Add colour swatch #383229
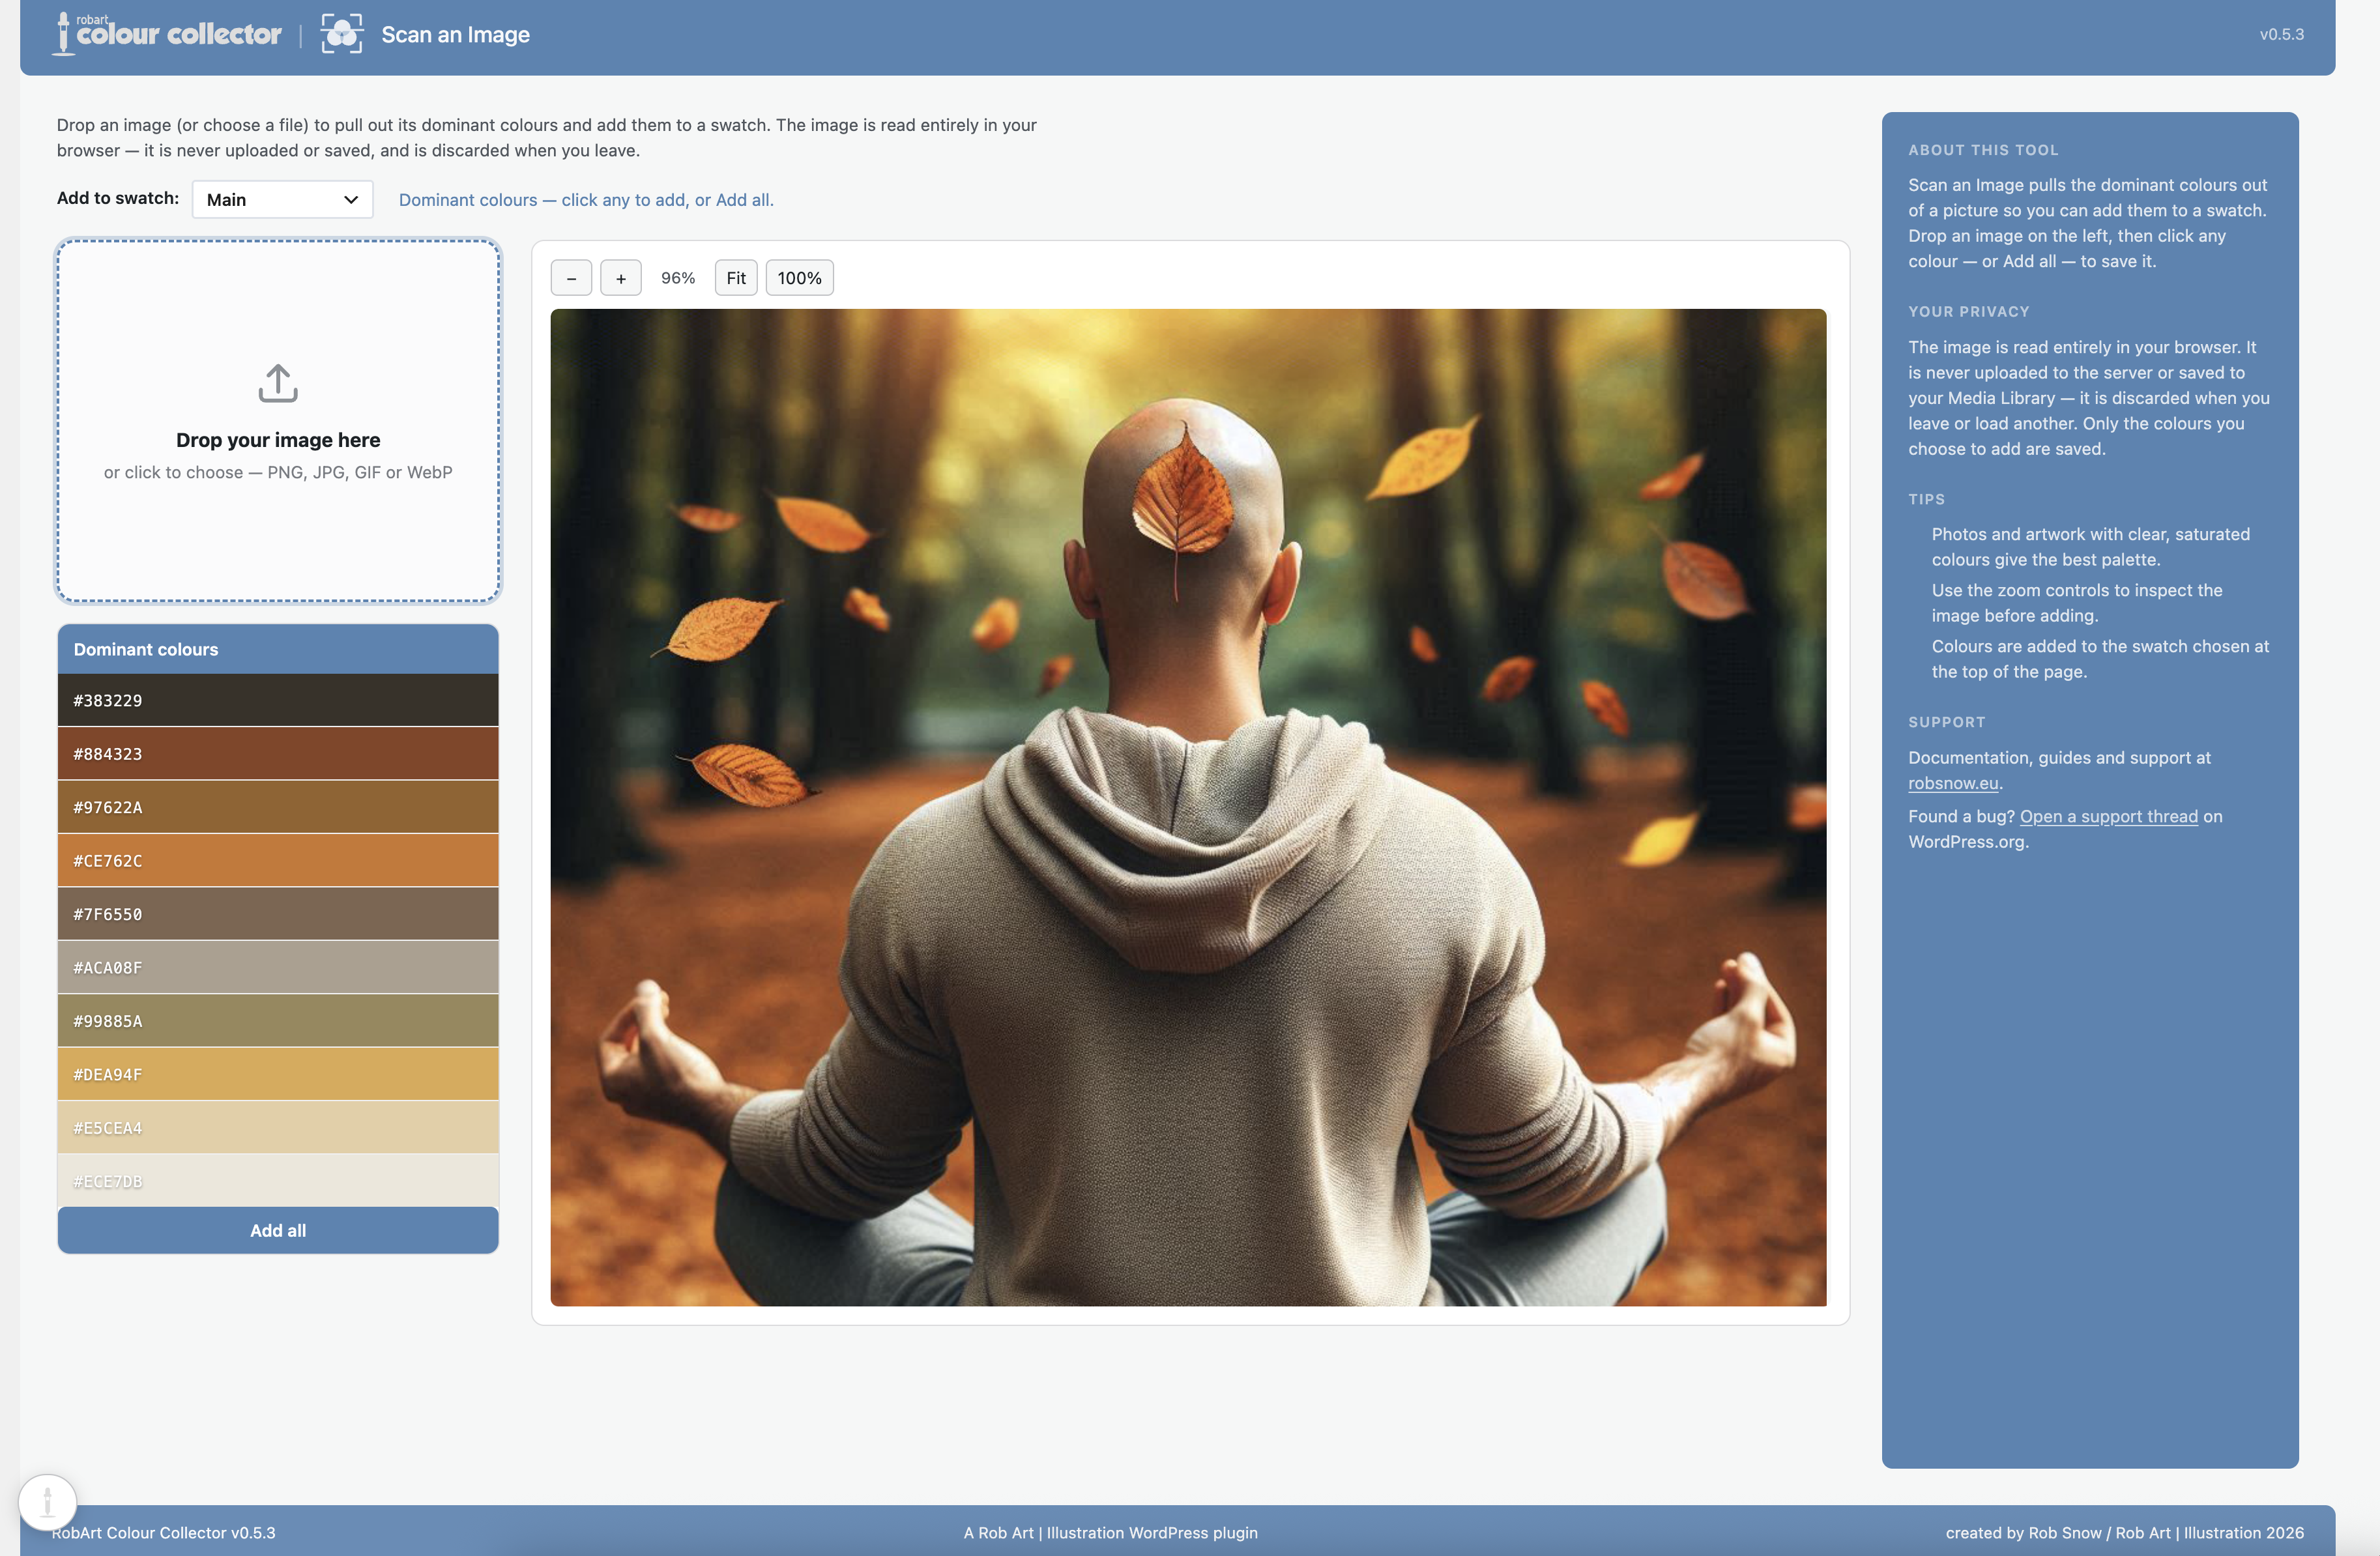 click(x=278, y=700)
